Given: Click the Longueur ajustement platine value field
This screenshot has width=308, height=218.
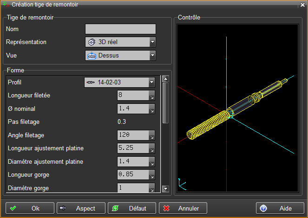Looking at the screenshot, I should pos(133,148).
